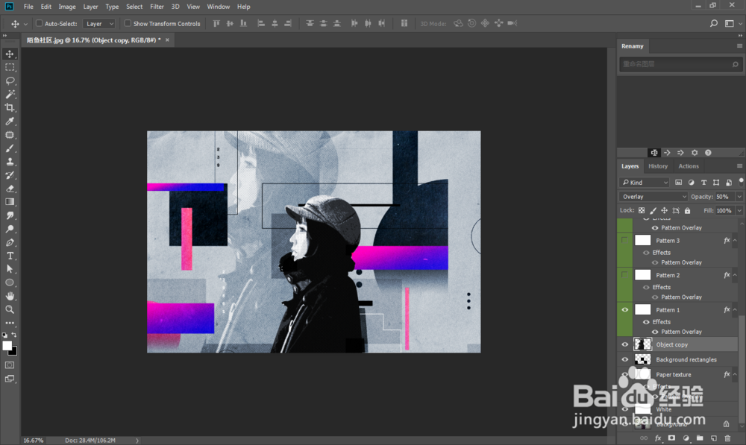Create a new group folder
Screen dimensions: 746x445
[700, 438]
